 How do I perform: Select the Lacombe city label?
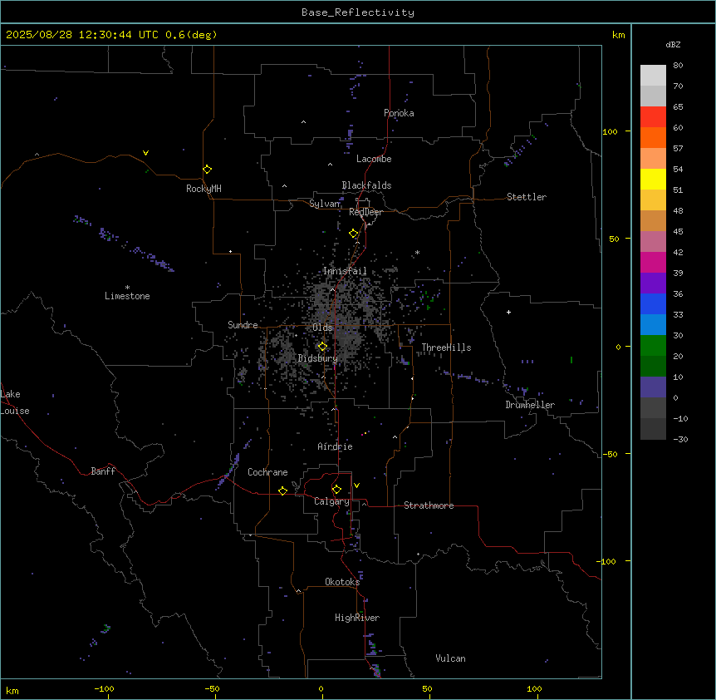pos(374,159)
